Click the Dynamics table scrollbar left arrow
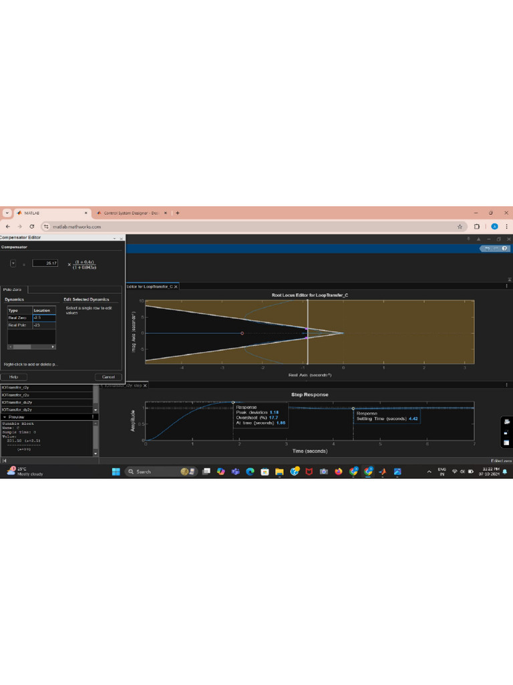 [x=10, y=347]
